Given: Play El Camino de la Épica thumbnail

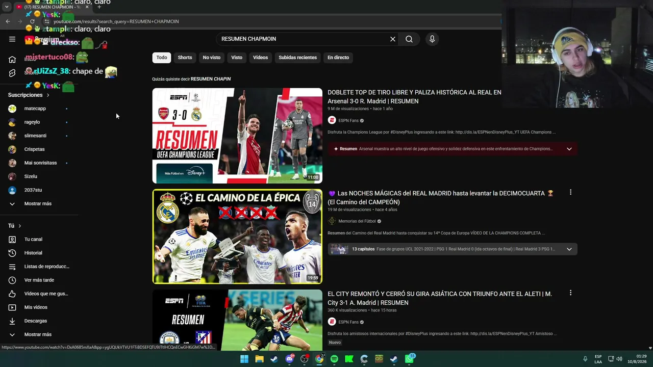Looking at the screenshot, I should [237, 237].
